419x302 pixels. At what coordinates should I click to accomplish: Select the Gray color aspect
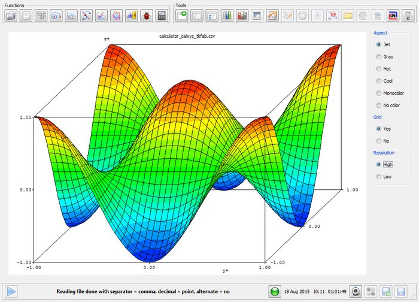click(385, 57)
